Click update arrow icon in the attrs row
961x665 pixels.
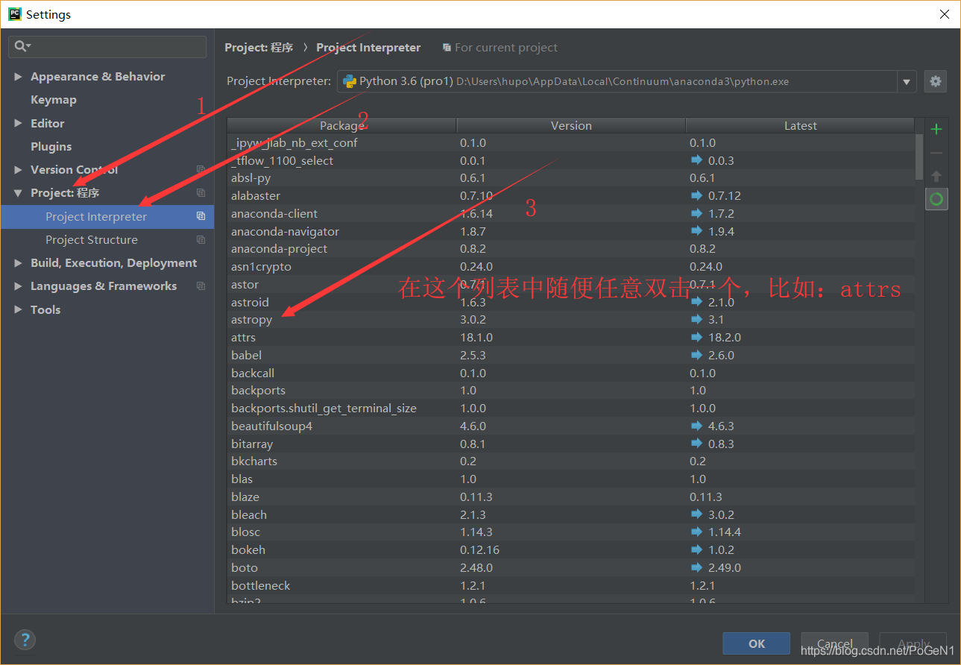coord(696,337)
